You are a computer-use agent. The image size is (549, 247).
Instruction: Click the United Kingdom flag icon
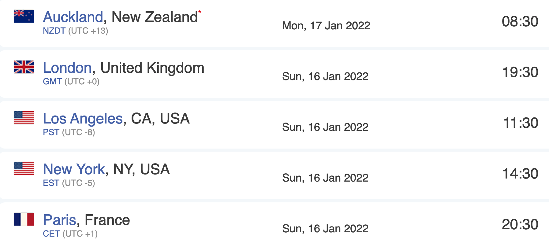24,67
